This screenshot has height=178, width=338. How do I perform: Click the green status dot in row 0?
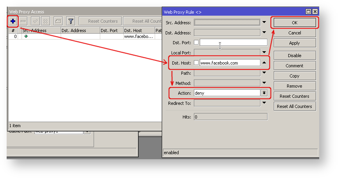[26, 36]
